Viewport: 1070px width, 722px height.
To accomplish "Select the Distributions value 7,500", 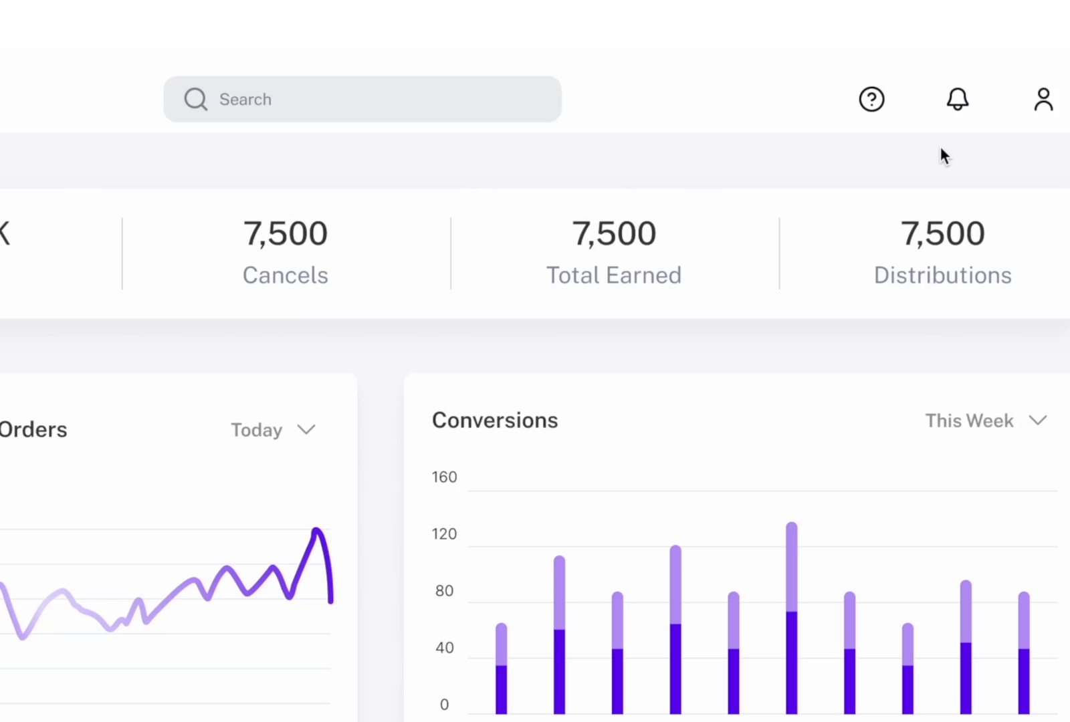I will pos(943,233).
